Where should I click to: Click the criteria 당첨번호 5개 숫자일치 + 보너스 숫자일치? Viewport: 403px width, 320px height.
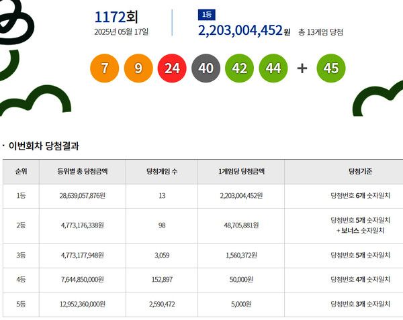pyautogui.click(x=360, y=225)
